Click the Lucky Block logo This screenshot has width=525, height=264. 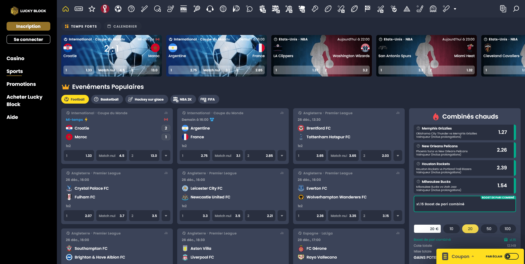[x=28, y=11]
